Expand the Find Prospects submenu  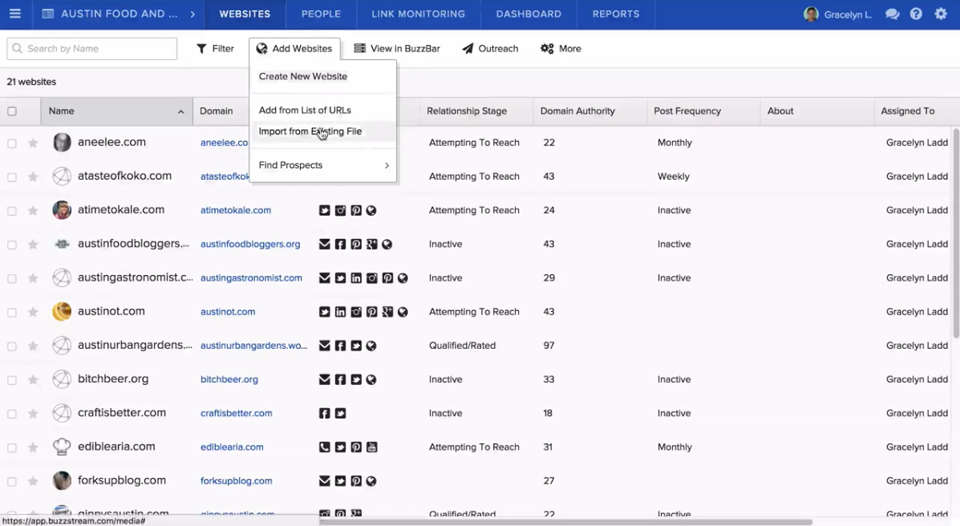[x=323, y=164]
